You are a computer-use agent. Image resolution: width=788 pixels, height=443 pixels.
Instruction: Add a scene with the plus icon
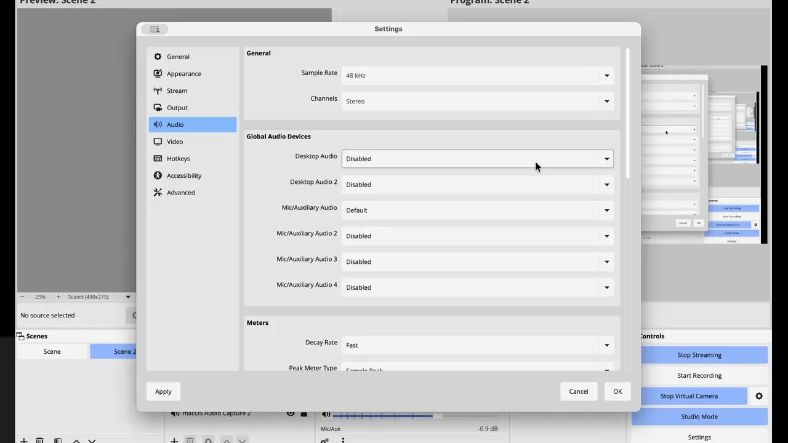[x=24, y=441]
